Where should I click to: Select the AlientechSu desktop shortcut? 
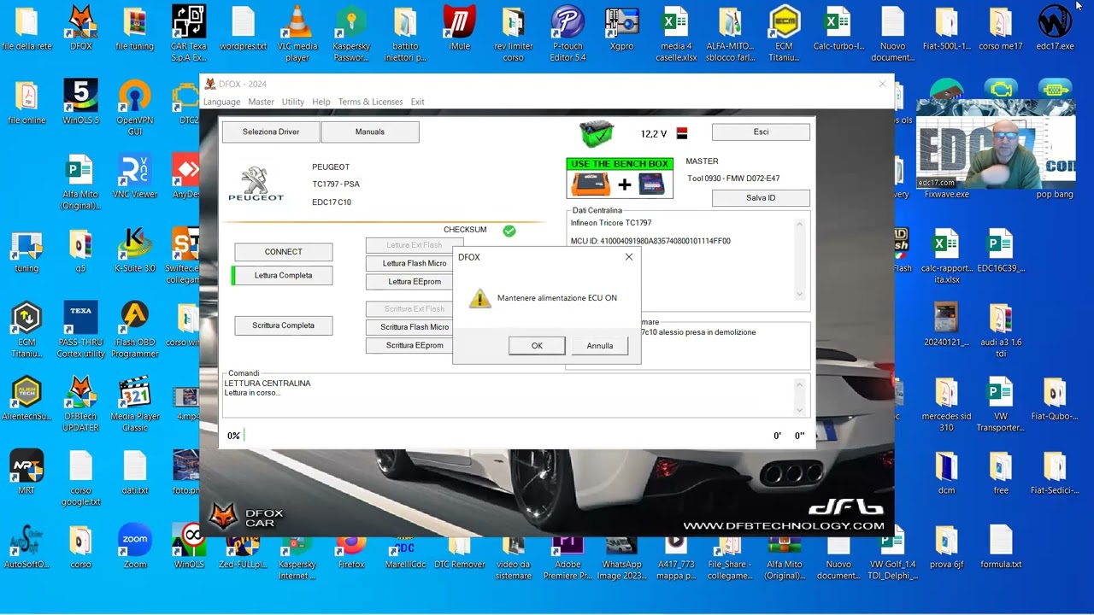pyautogui.click(x=26, y=399)
